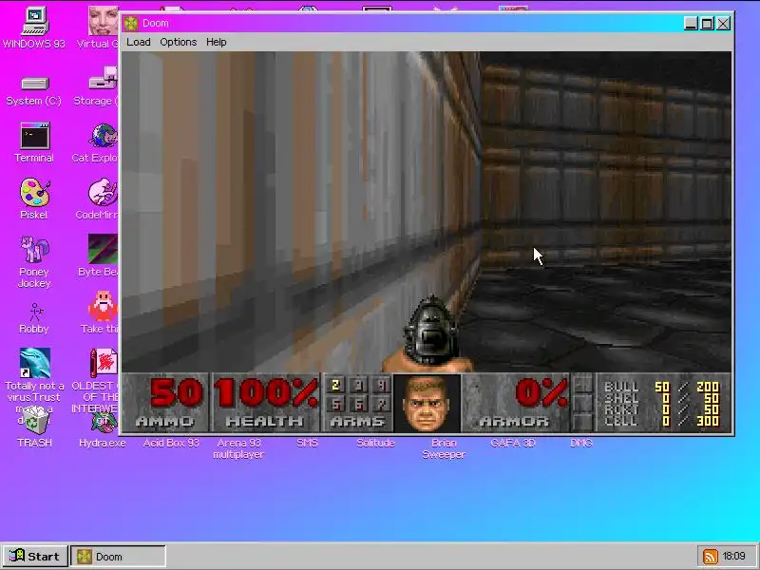Click the Doom title bar text
Viewport: 760px width, 570px height.
click(156, 23)
